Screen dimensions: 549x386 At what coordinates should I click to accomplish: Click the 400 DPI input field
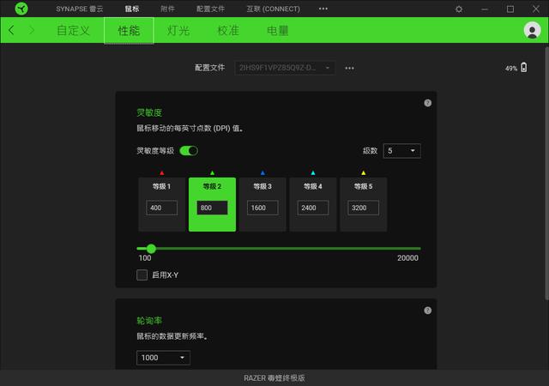point(162,208)
